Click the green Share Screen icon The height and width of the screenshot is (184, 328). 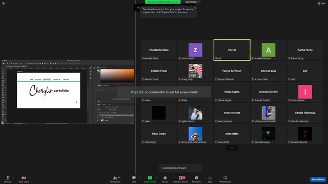click(x=150, y=178)
